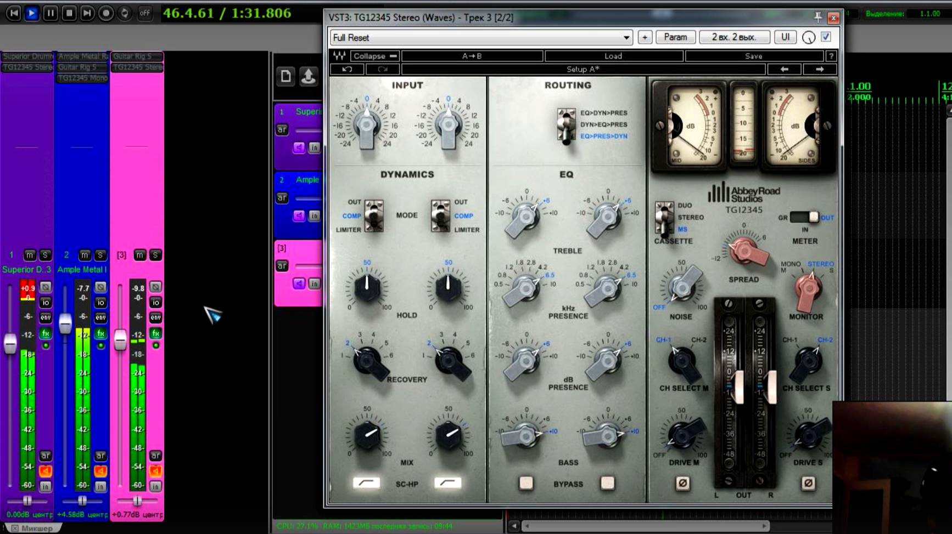
Task: Click the Param button
Action: point(675,37)
